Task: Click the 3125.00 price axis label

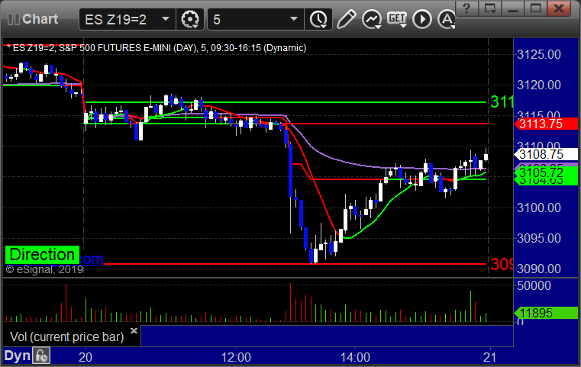Action: coord(539,54)
